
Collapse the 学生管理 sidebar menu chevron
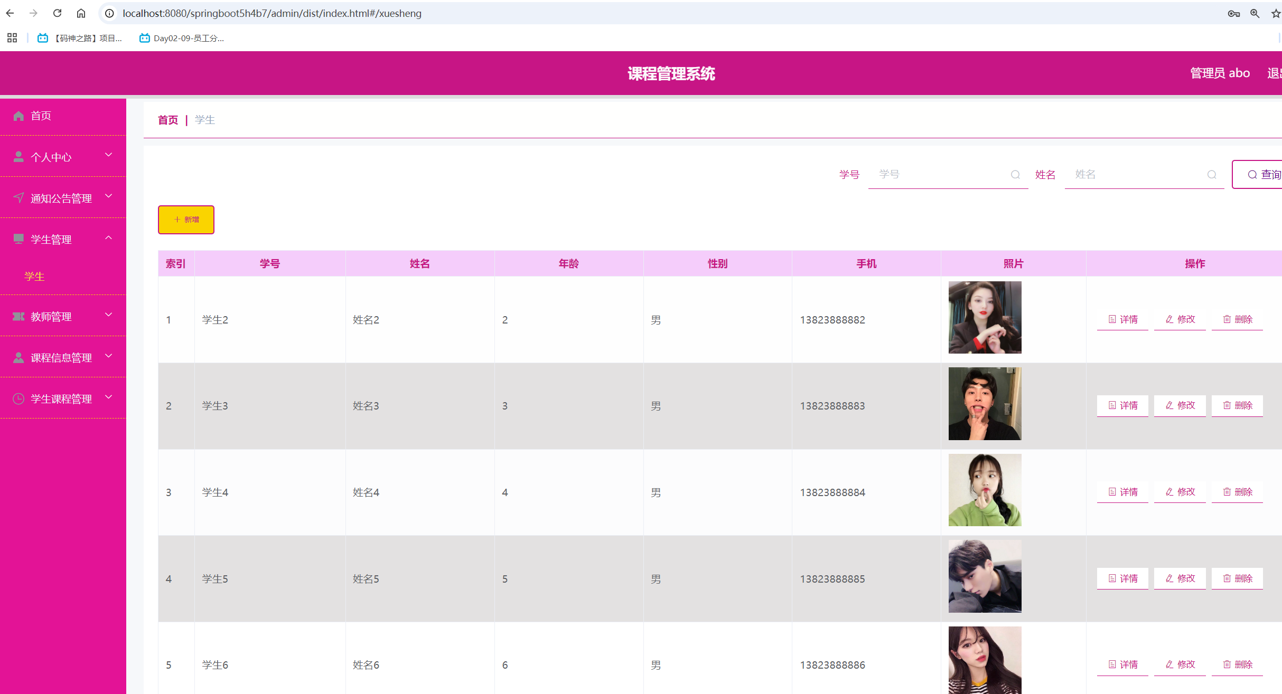point(109,238)
